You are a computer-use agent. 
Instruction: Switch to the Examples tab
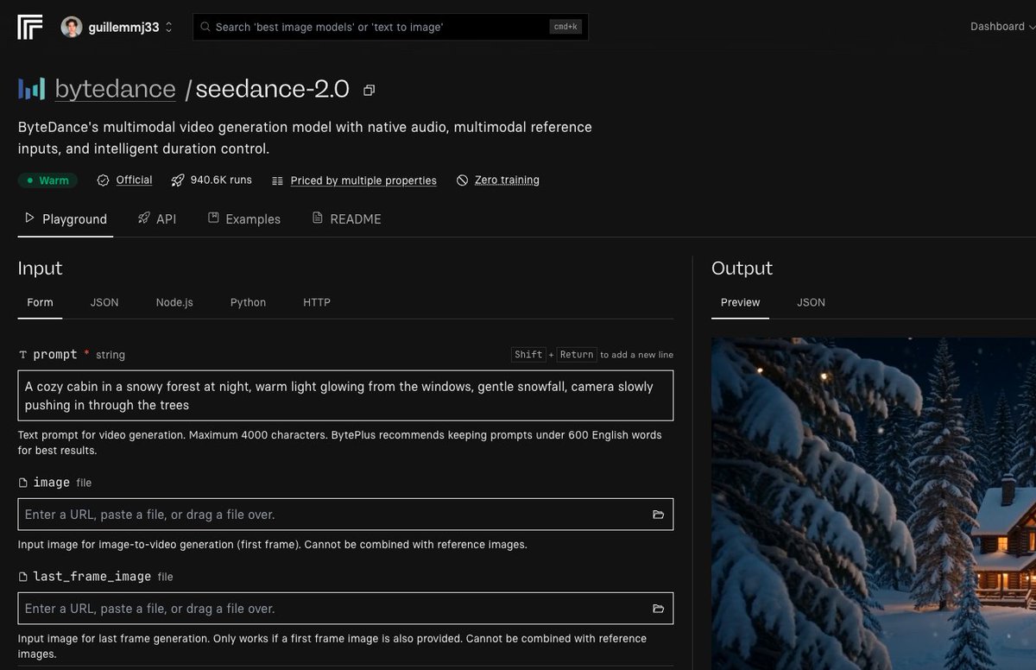click(244, 219)
